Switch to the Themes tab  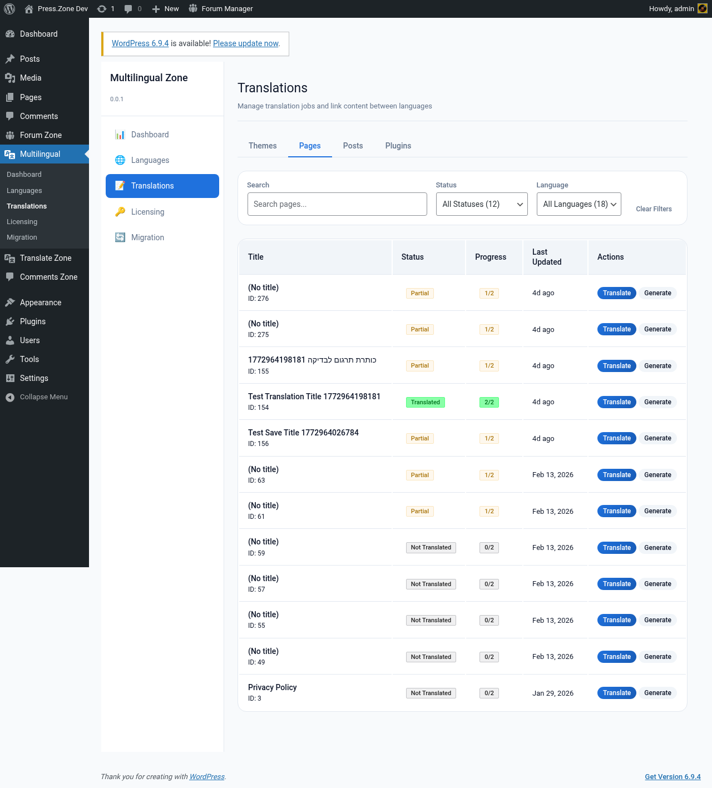point(263,146)
